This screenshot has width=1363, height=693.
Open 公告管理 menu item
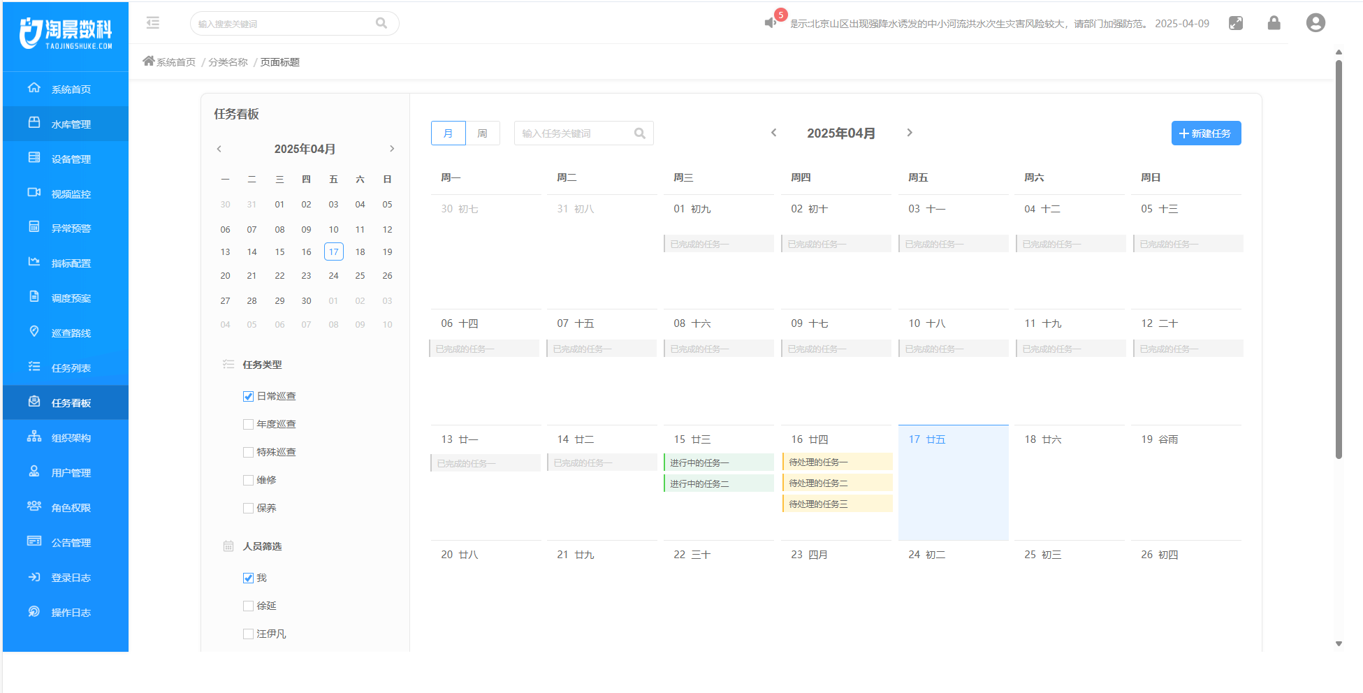pyautogui.click(x=66, y=542)
